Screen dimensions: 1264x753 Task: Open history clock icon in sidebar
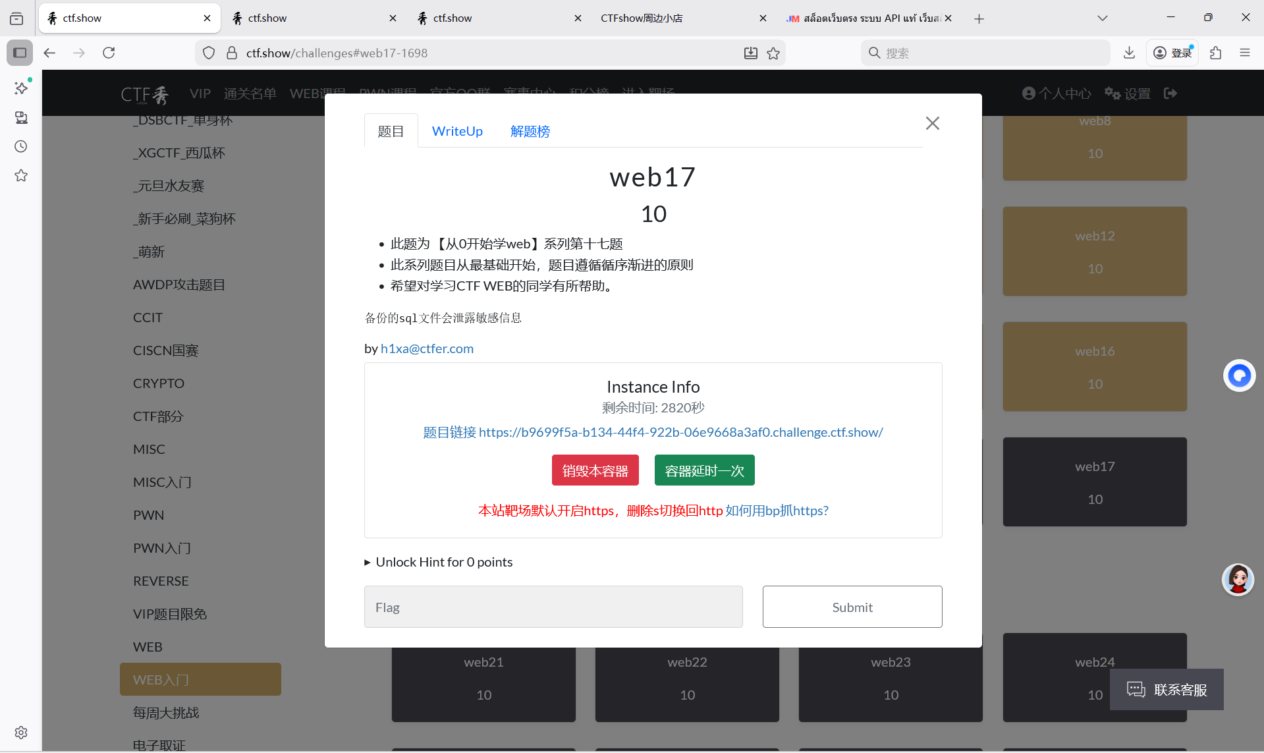[21, 146]
